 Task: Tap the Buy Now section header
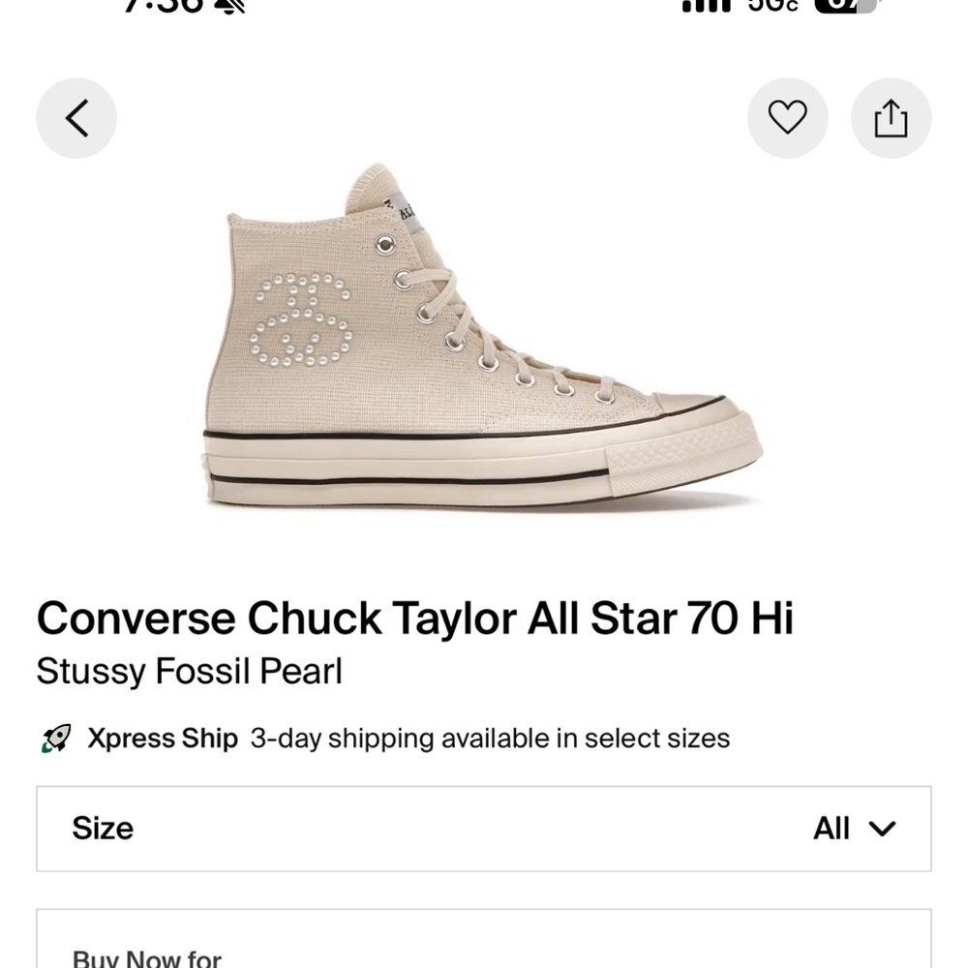coord(145,956)
